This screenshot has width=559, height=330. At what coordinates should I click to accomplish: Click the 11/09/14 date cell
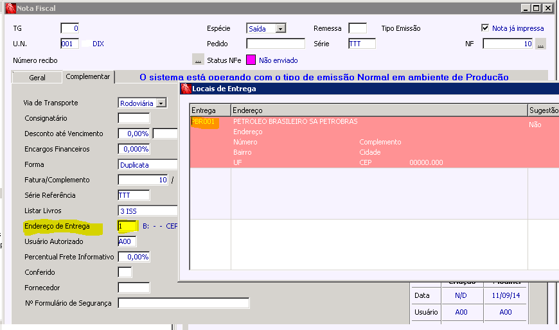tap(506, 295)
